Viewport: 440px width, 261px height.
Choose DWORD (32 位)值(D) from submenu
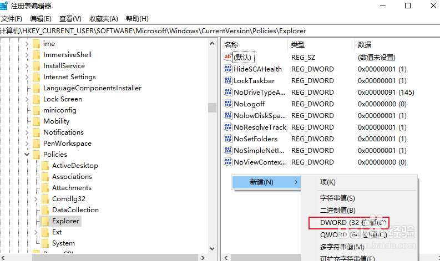(x=353, y=223)
